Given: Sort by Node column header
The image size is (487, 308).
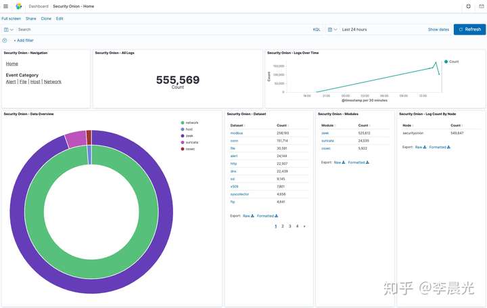Looking at the screenshot, I should pyautogui.click(x=408, y=125).
